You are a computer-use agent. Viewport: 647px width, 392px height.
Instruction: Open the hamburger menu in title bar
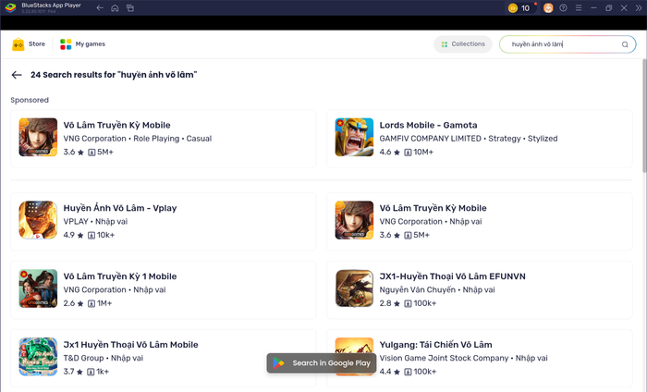tap(579, 7)
